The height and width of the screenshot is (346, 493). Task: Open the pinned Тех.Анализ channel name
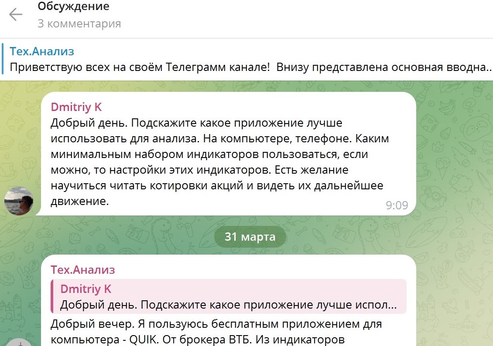[42, 51]
